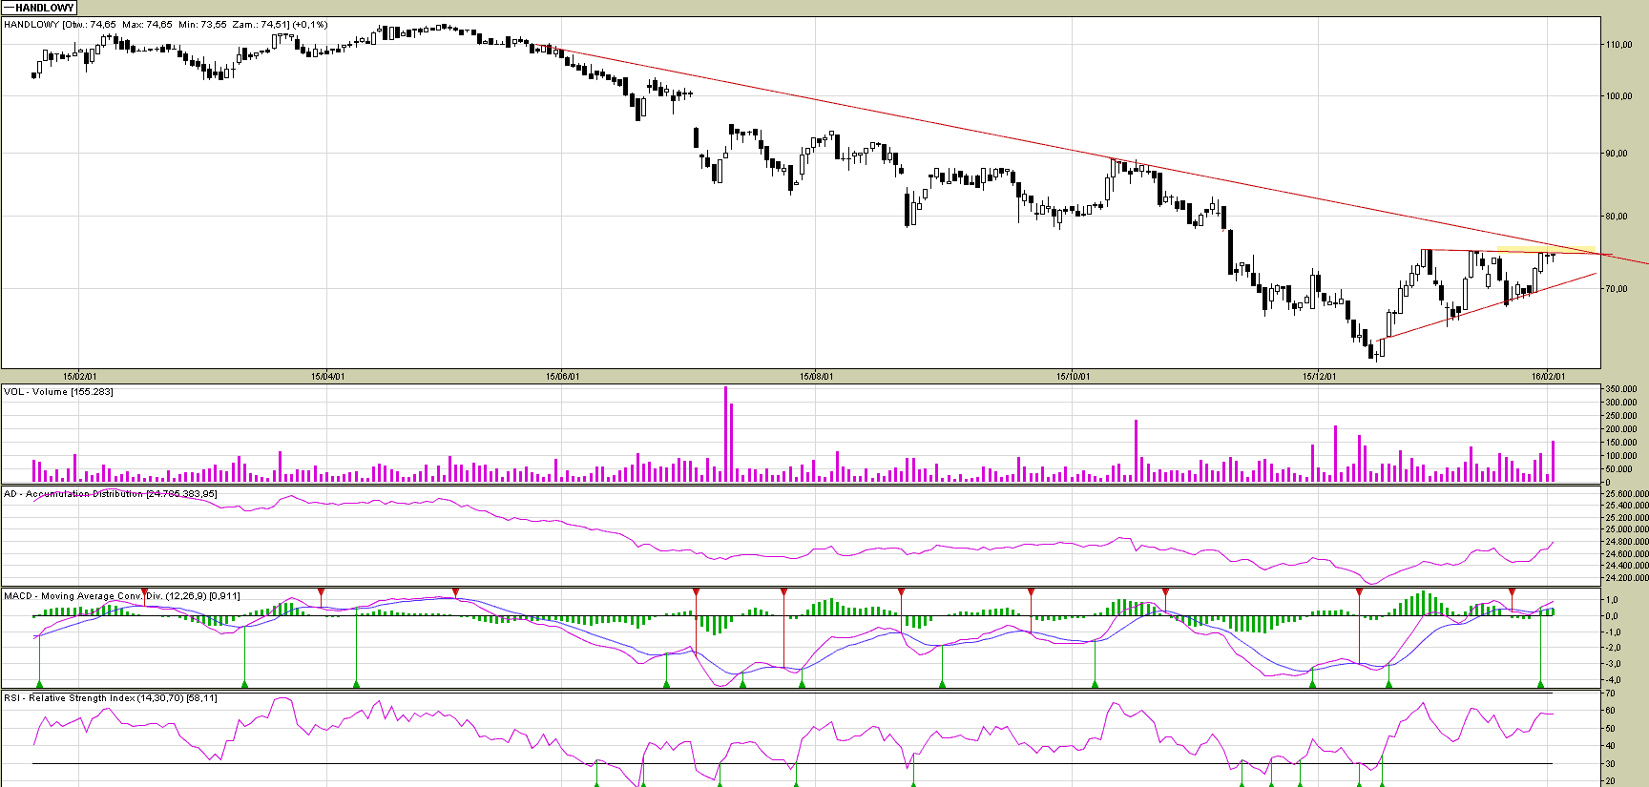Screen dimensions: 1649x787
Task: Click the rightmost green MACD buy triangle
Action: click(x=1540, y=683)
